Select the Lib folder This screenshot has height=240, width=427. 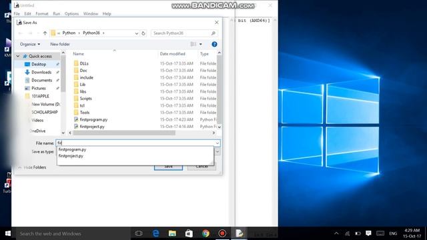pos(83,85)
